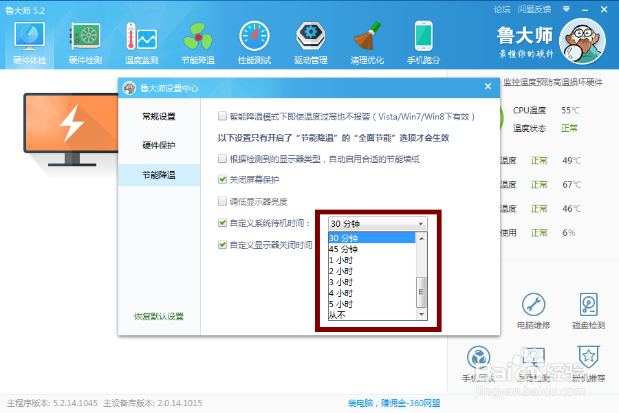Switch to 常规设置 settings tab
The height and width of the screenshot is (413, 619).
pyautogui.click(x=159, y=116)
